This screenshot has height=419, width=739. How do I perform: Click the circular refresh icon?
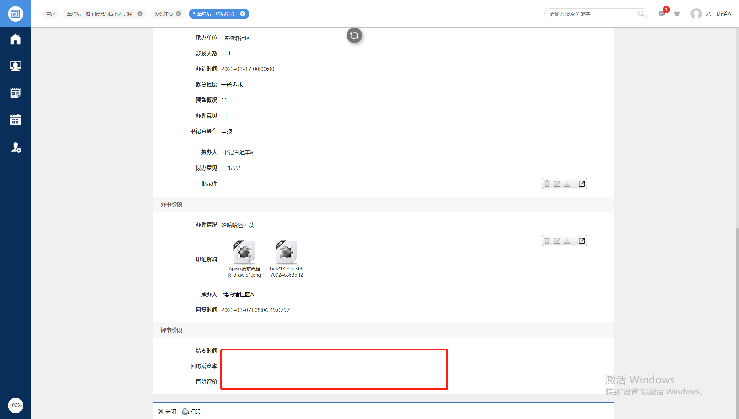click(x=354, y=35)
